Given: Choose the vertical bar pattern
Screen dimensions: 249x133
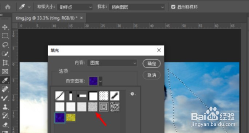Looking at the screenshot, I should 71,96.
